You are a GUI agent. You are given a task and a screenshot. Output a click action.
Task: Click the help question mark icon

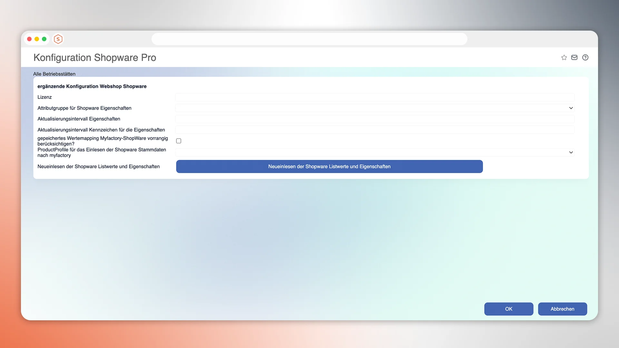pyautogui.click(x=585, y=57)
